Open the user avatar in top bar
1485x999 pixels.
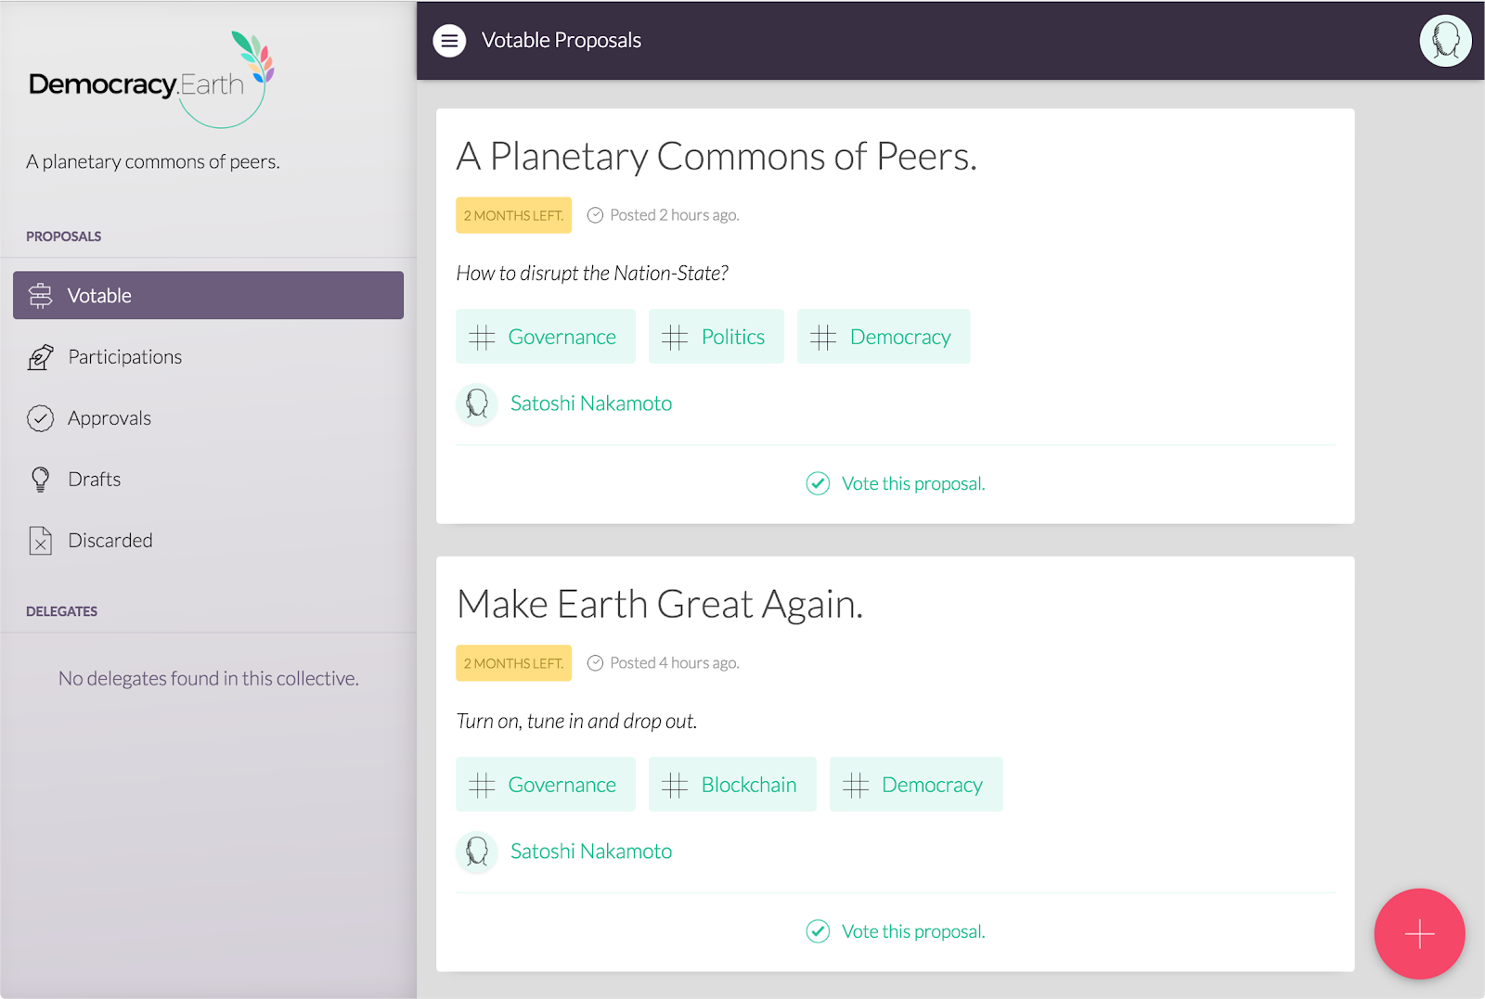(x=1445, y=41)
